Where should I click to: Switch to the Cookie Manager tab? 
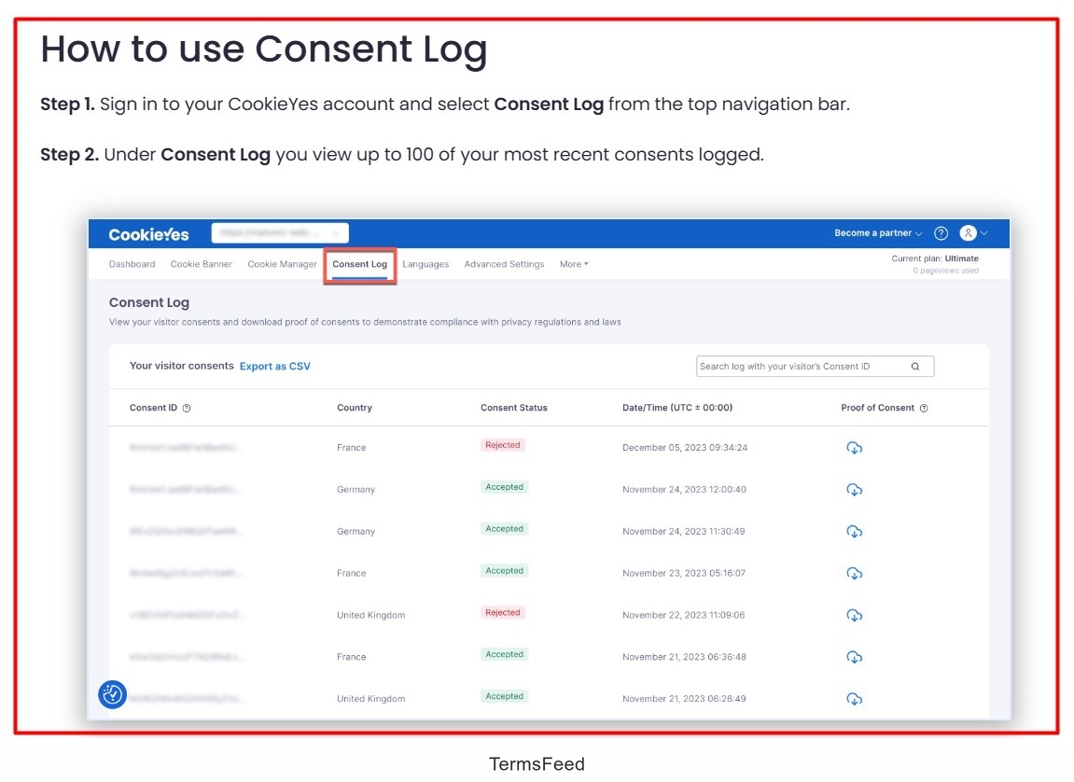(x=282, y=264)
